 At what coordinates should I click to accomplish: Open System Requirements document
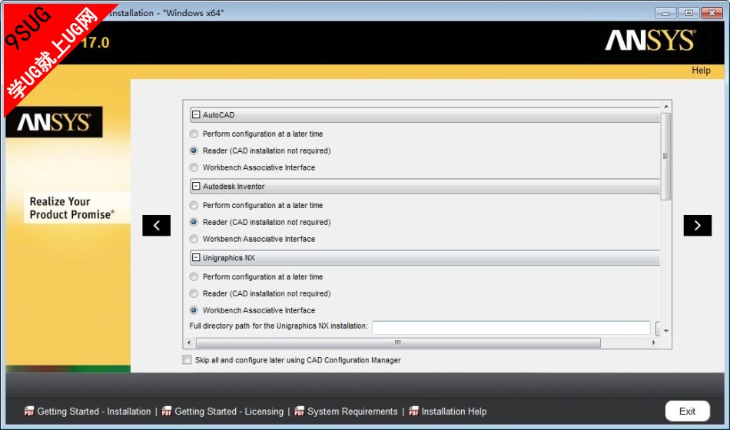point(353,412)
